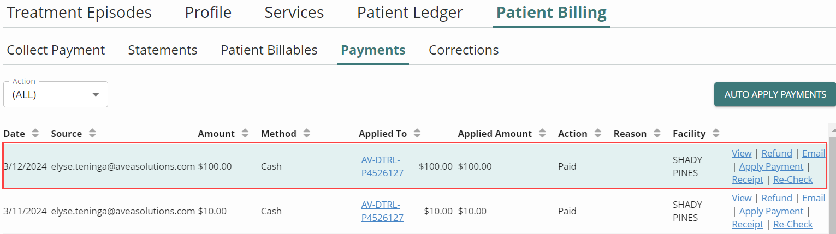This screenshot has height=234, width=836.
Task: Click the Reason column sort arrows
Action: pyautogui.click(x=657, y=133)
